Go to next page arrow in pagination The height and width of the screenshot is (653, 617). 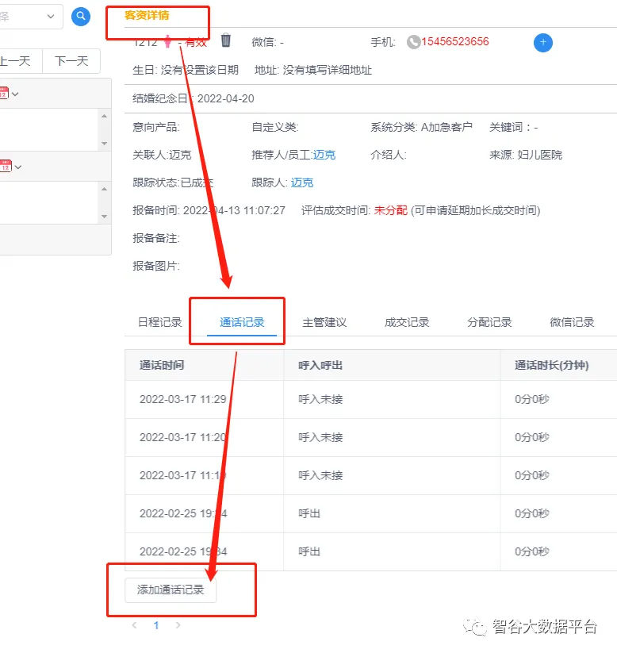click(178, 625)
